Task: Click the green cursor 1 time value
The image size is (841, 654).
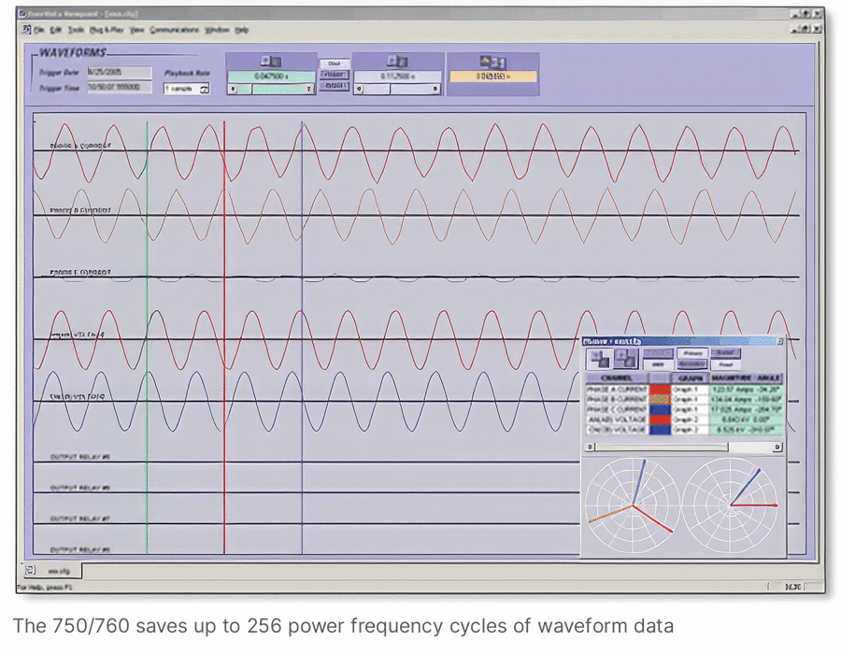Action: click(271, 77)
